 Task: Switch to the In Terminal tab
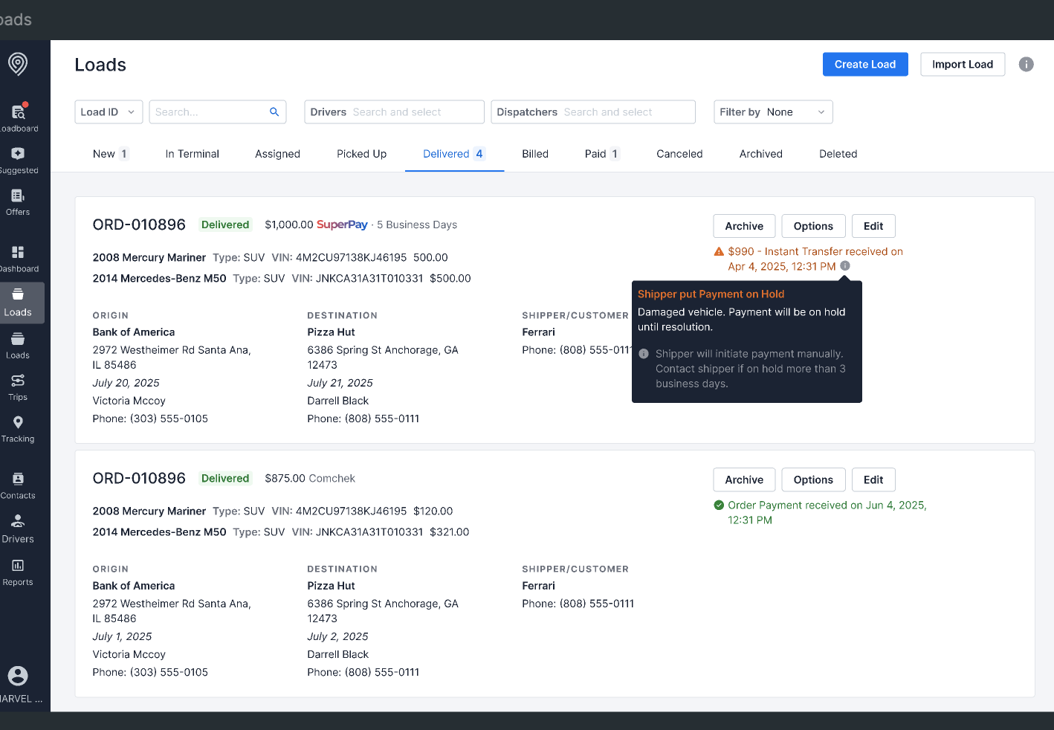tap(193, 154)
